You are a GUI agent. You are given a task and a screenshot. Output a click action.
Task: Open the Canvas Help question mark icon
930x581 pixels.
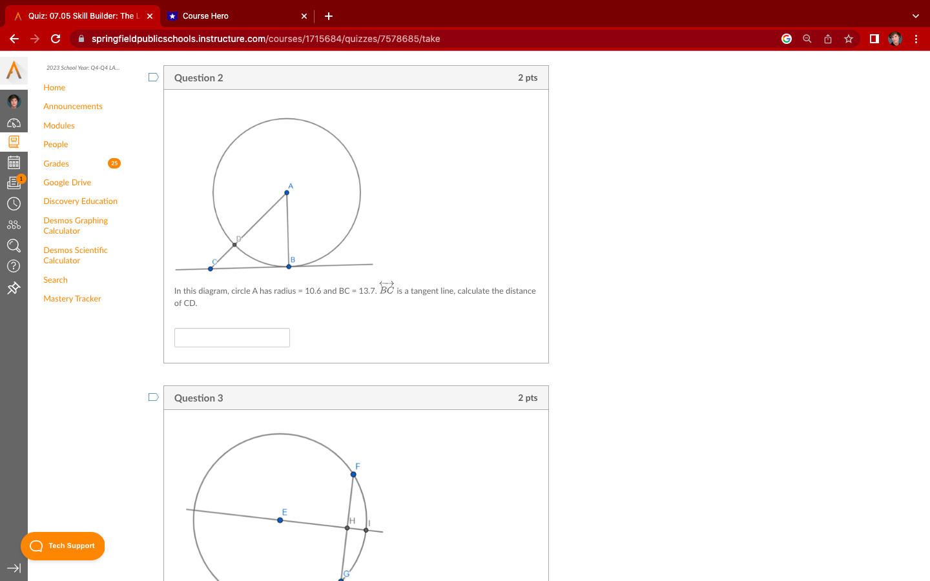click(x=14, y=266)
